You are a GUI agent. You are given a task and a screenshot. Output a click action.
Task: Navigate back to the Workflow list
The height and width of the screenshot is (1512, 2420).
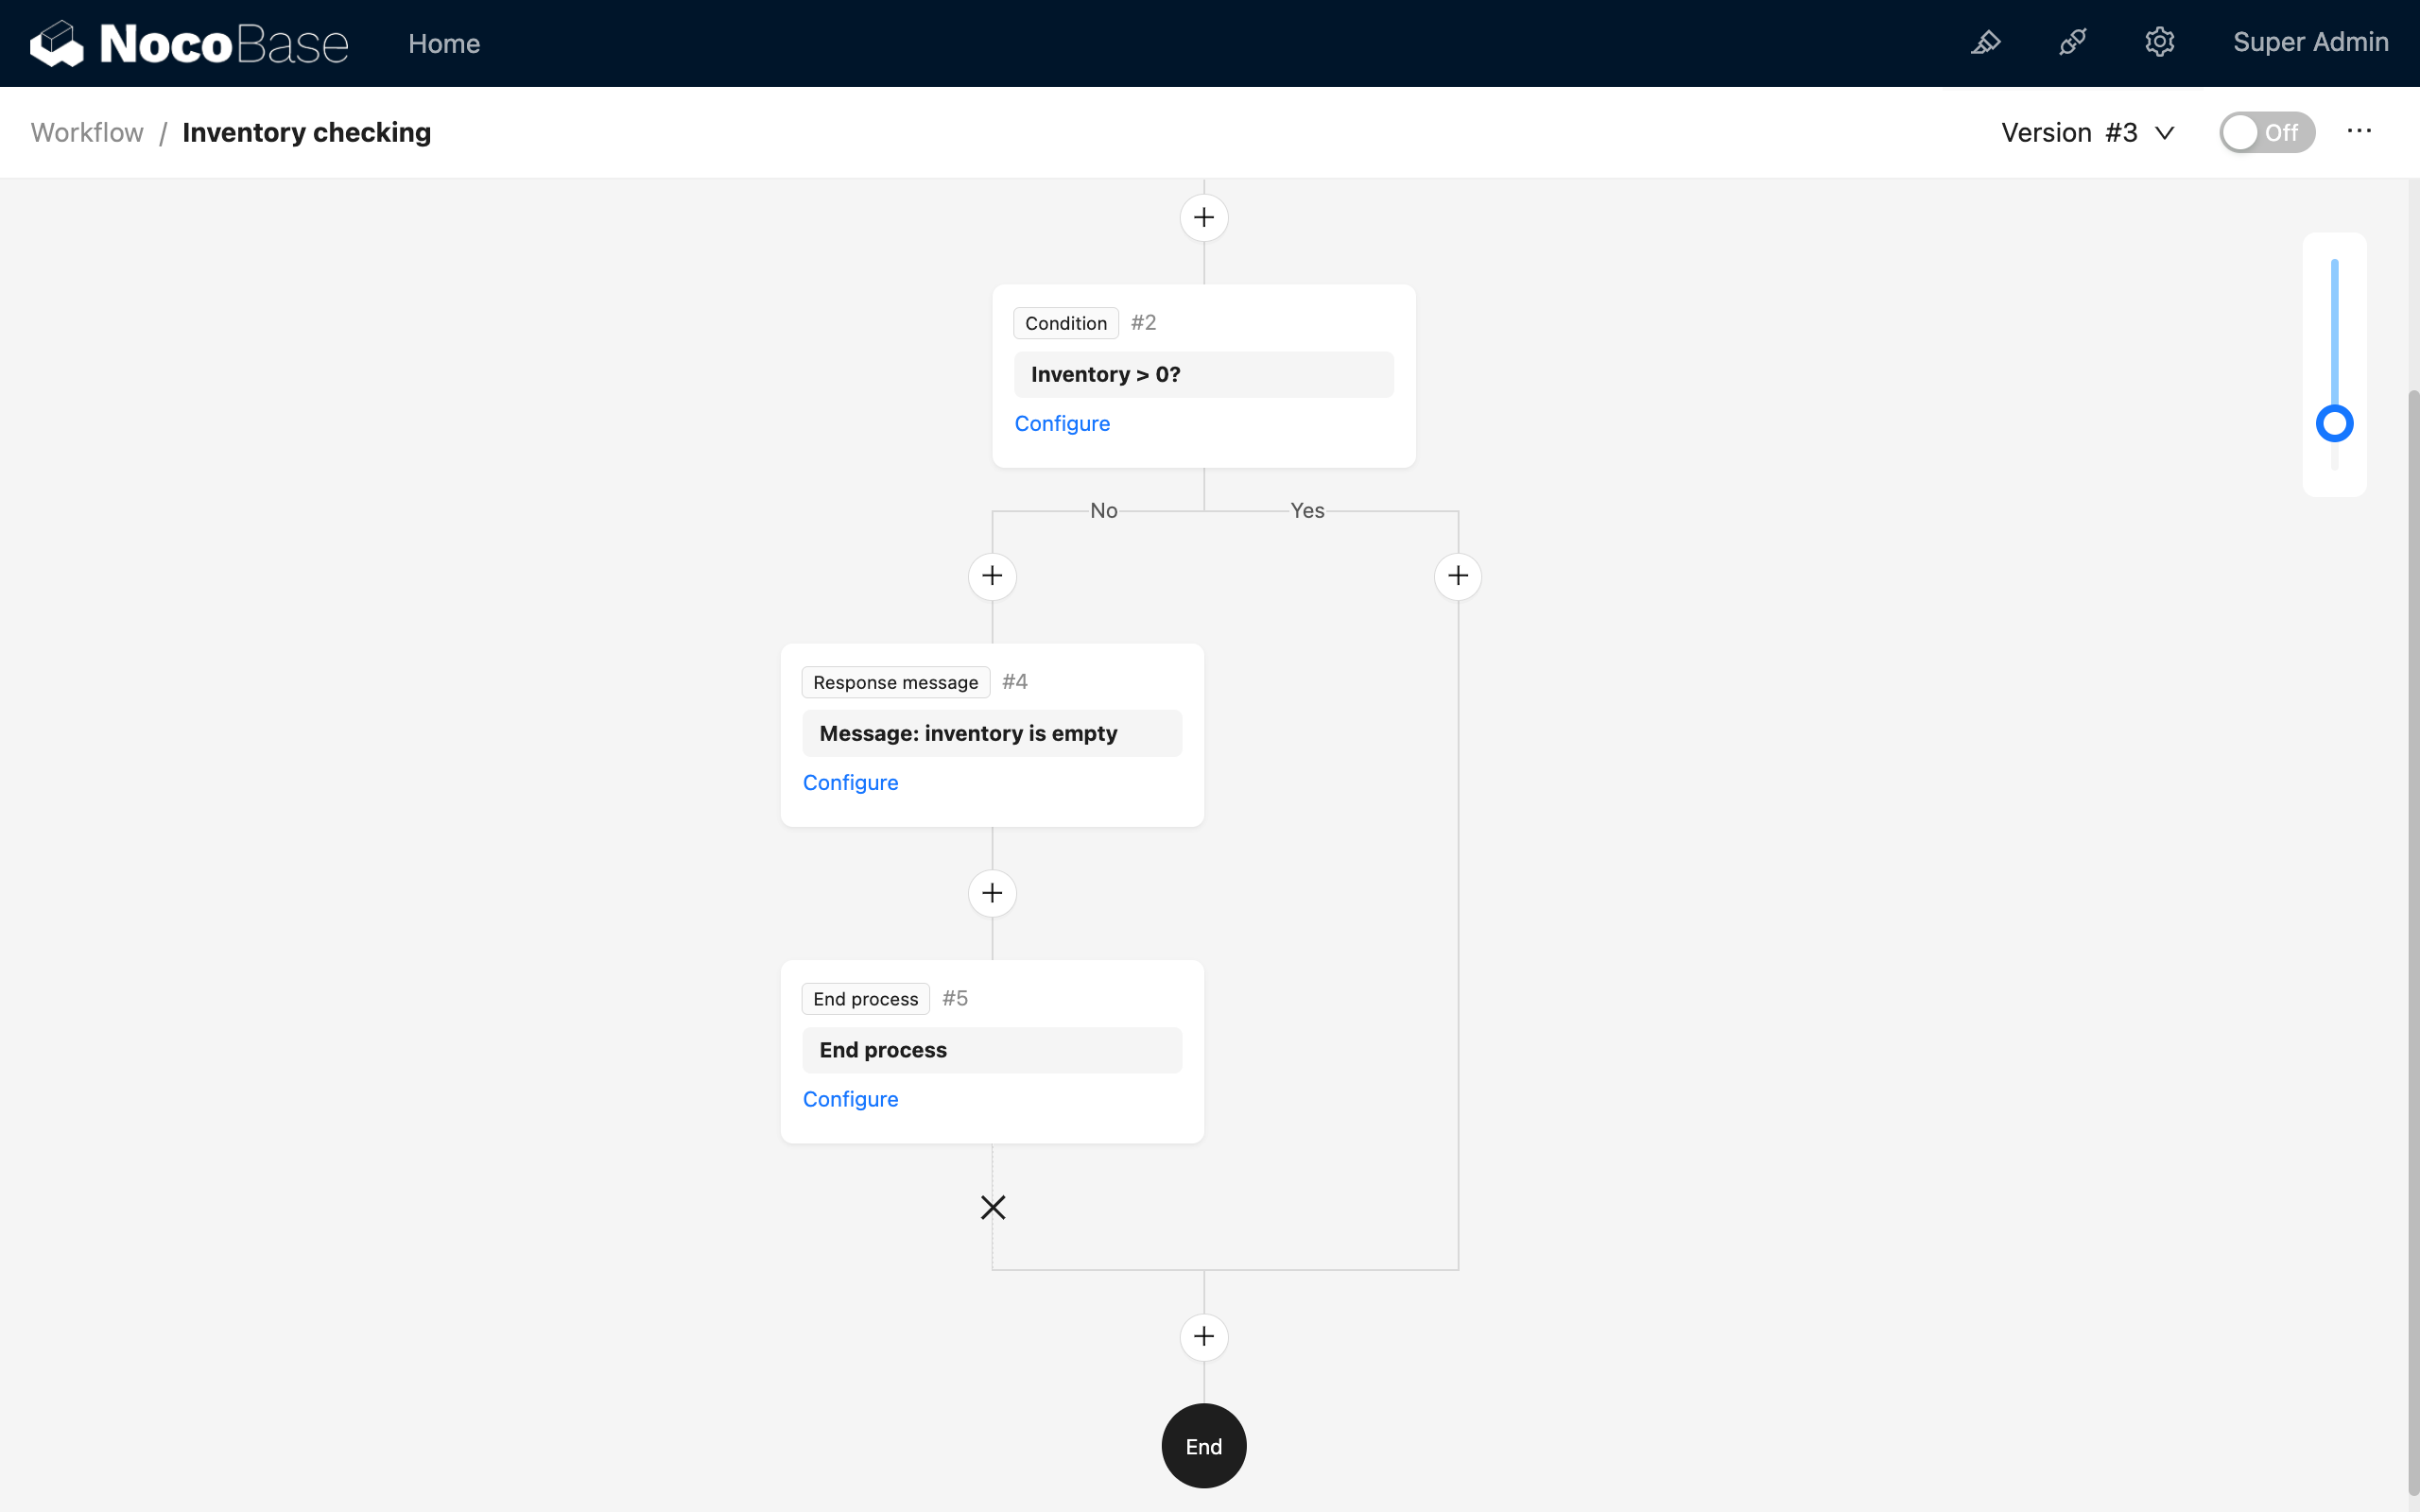(x=86, y=131)
